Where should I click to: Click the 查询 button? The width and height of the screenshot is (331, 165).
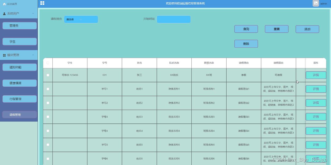pyautogui.click(x=246, y=29)
